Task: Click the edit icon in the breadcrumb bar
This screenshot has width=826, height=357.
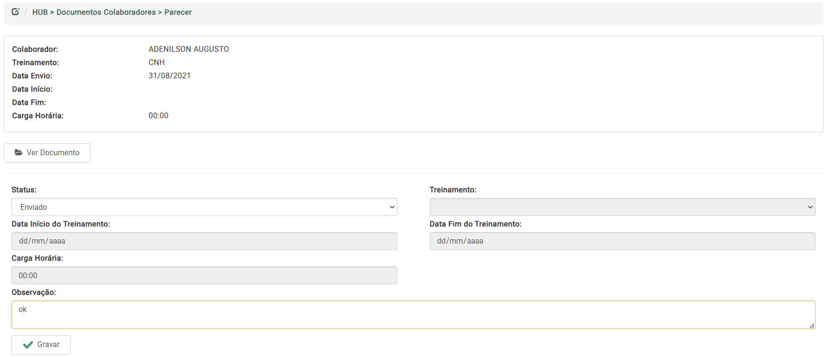Action: (x=15, y=12)
